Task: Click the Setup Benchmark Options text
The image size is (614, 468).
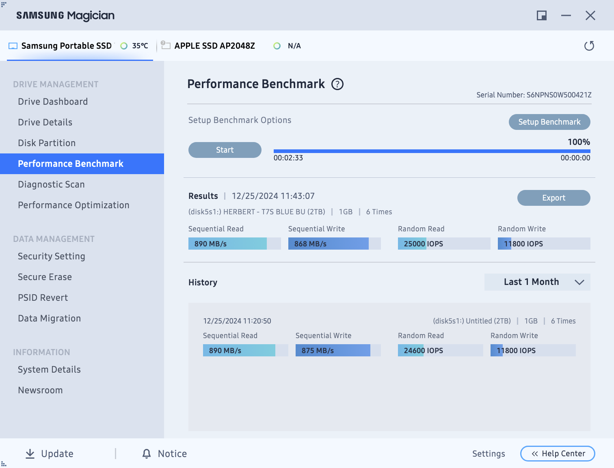Action: pos(240,120)
